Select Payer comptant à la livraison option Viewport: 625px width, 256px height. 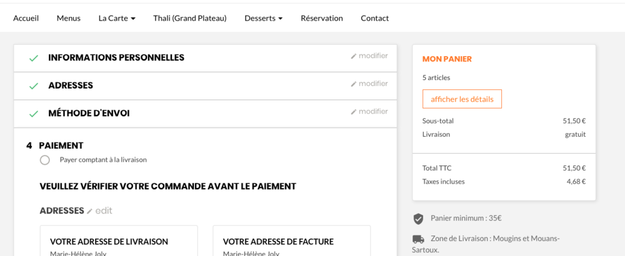(x=45, y=160)
